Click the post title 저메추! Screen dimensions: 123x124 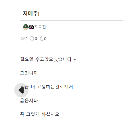click(31, 13)
